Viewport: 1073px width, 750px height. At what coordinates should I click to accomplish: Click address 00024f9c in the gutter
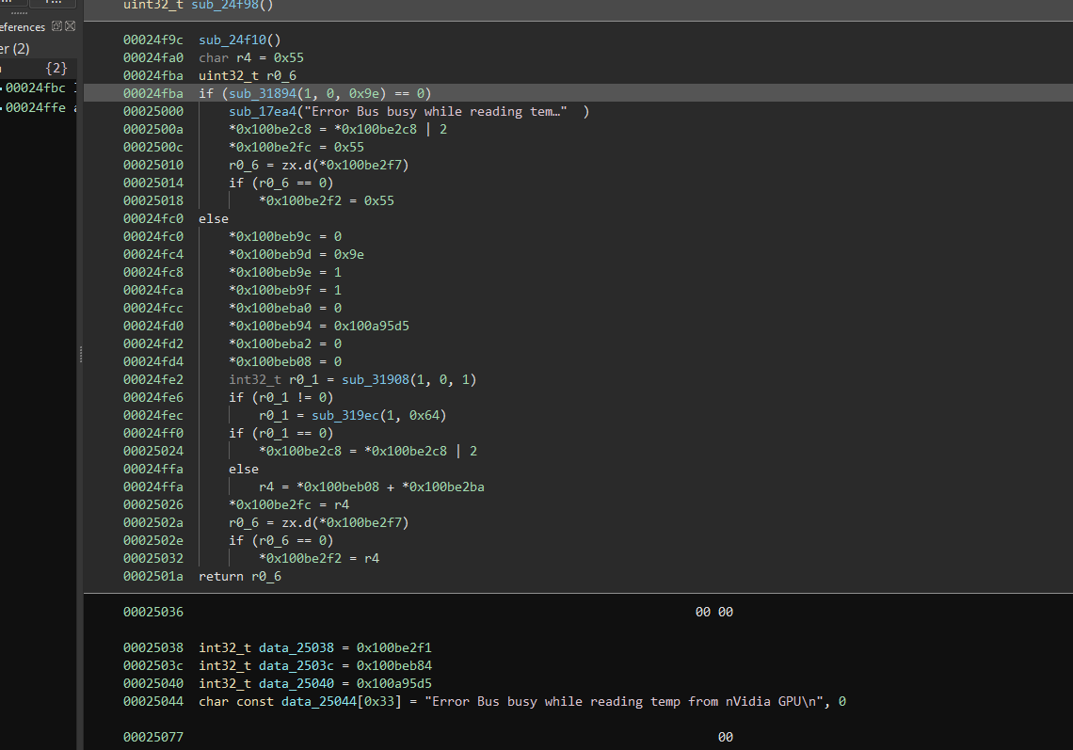click(x=153, y=40)
